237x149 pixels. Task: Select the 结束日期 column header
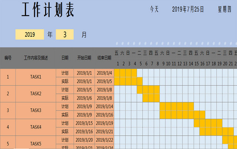[x=104, y=58]
